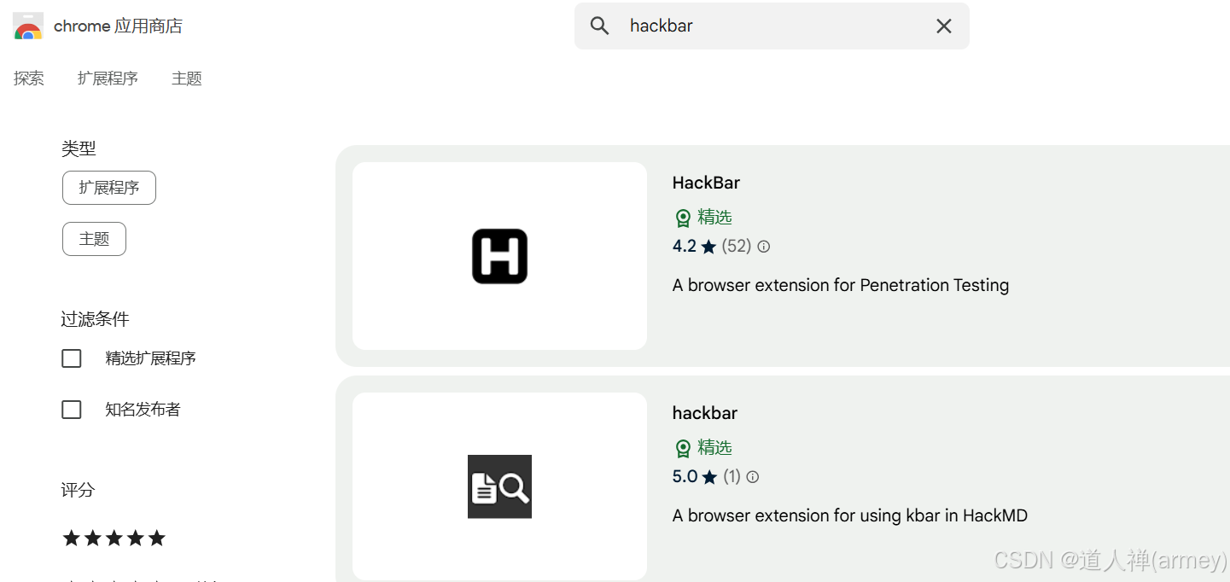Open the 主题 tab in navigation
The height and width of the screenshot is (582, 1230).
187,79
